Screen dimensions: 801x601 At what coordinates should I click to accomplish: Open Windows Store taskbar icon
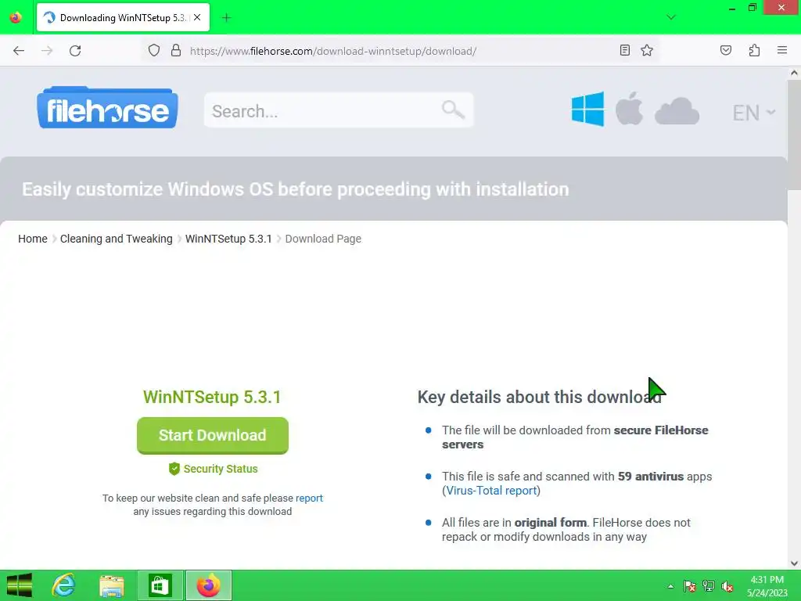coord(160,585)
